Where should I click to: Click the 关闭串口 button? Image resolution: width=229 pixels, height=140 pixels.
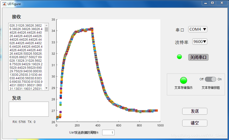pyautogui.click(x=198, y=57)
